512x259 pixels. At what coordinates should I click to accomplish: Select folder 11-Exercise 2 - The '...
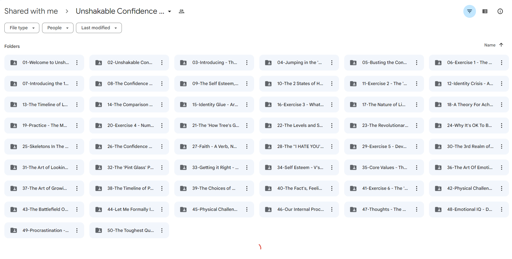384,84
